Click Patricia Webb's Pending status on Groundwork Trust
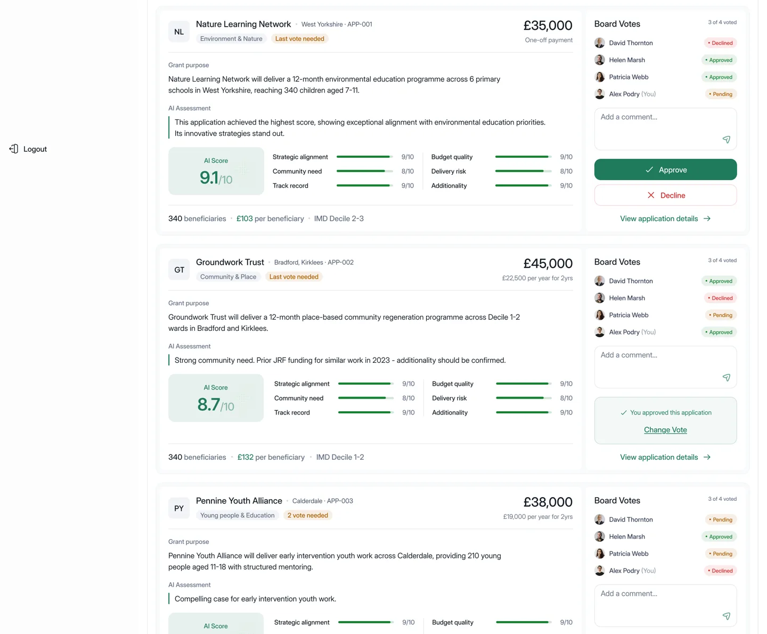This screenshot has width=767, height=634. click(721, 315)
